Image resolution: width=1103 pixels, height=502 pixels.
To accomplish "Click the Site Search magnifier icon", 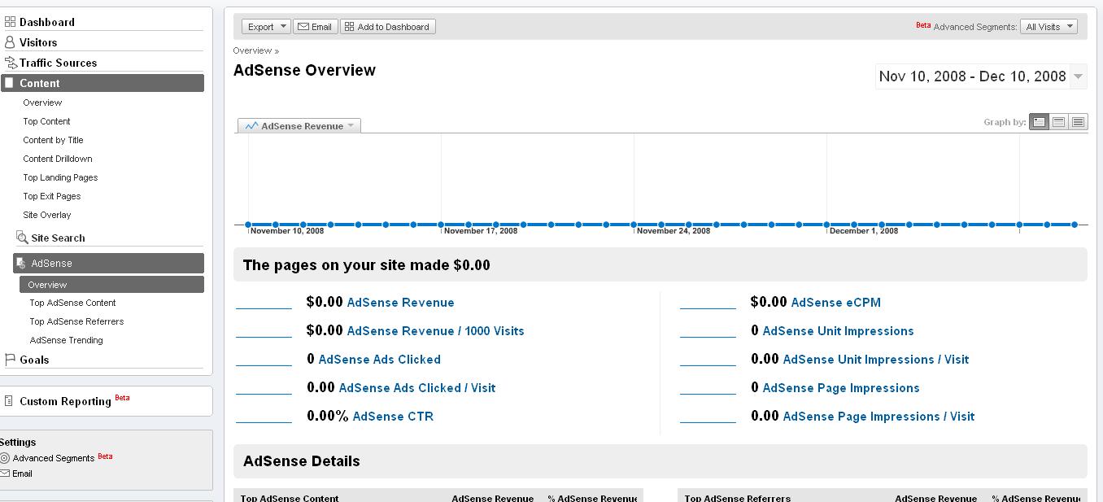I will [23, 238].
